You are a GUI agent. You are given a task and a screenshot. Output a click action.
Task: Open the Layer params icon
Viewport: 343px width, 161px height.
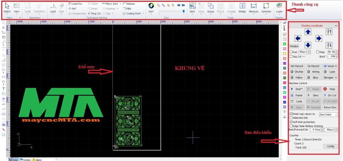click(279, 6)
